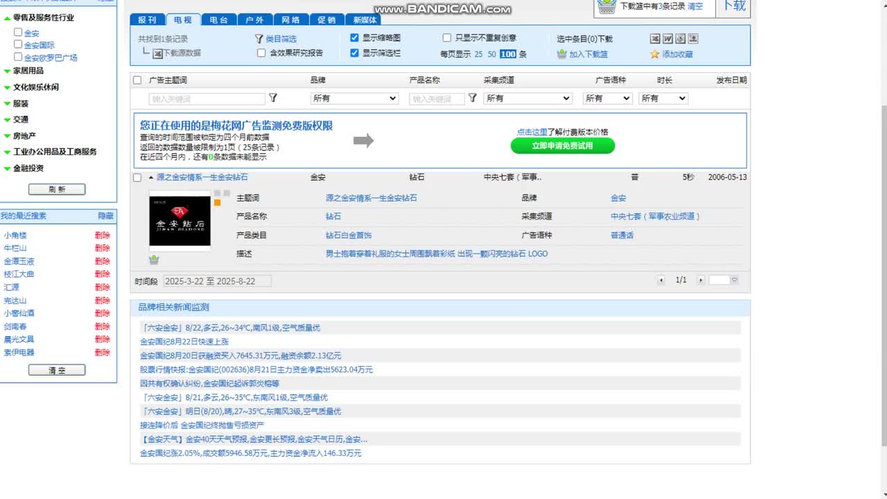Enable 含效果研究报告 checkbox
Viewport: 887px width, 499px height.
[x=261, y=53]
